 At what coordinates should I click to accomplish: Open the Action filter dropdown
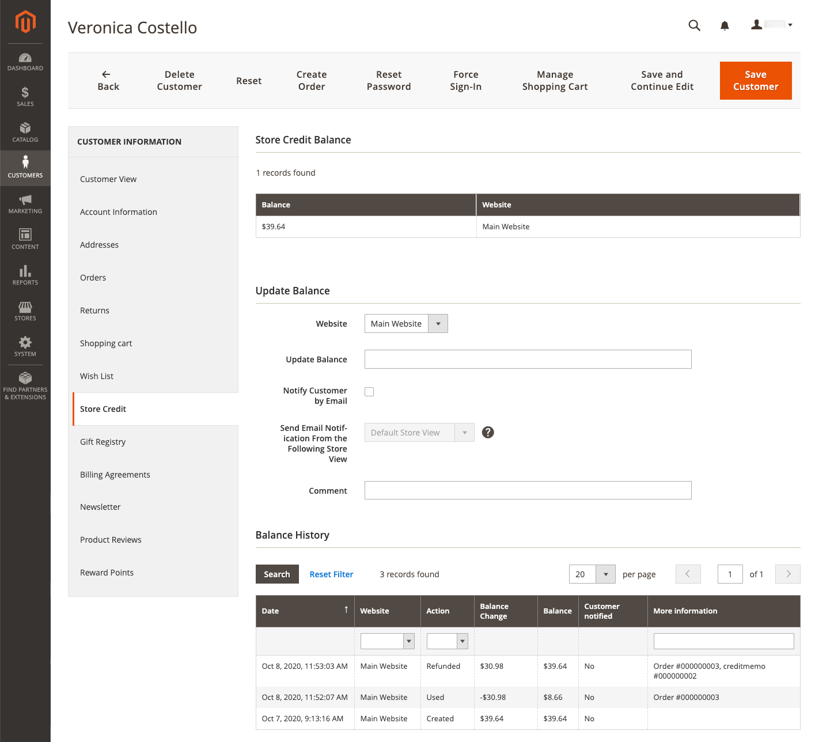447,641
